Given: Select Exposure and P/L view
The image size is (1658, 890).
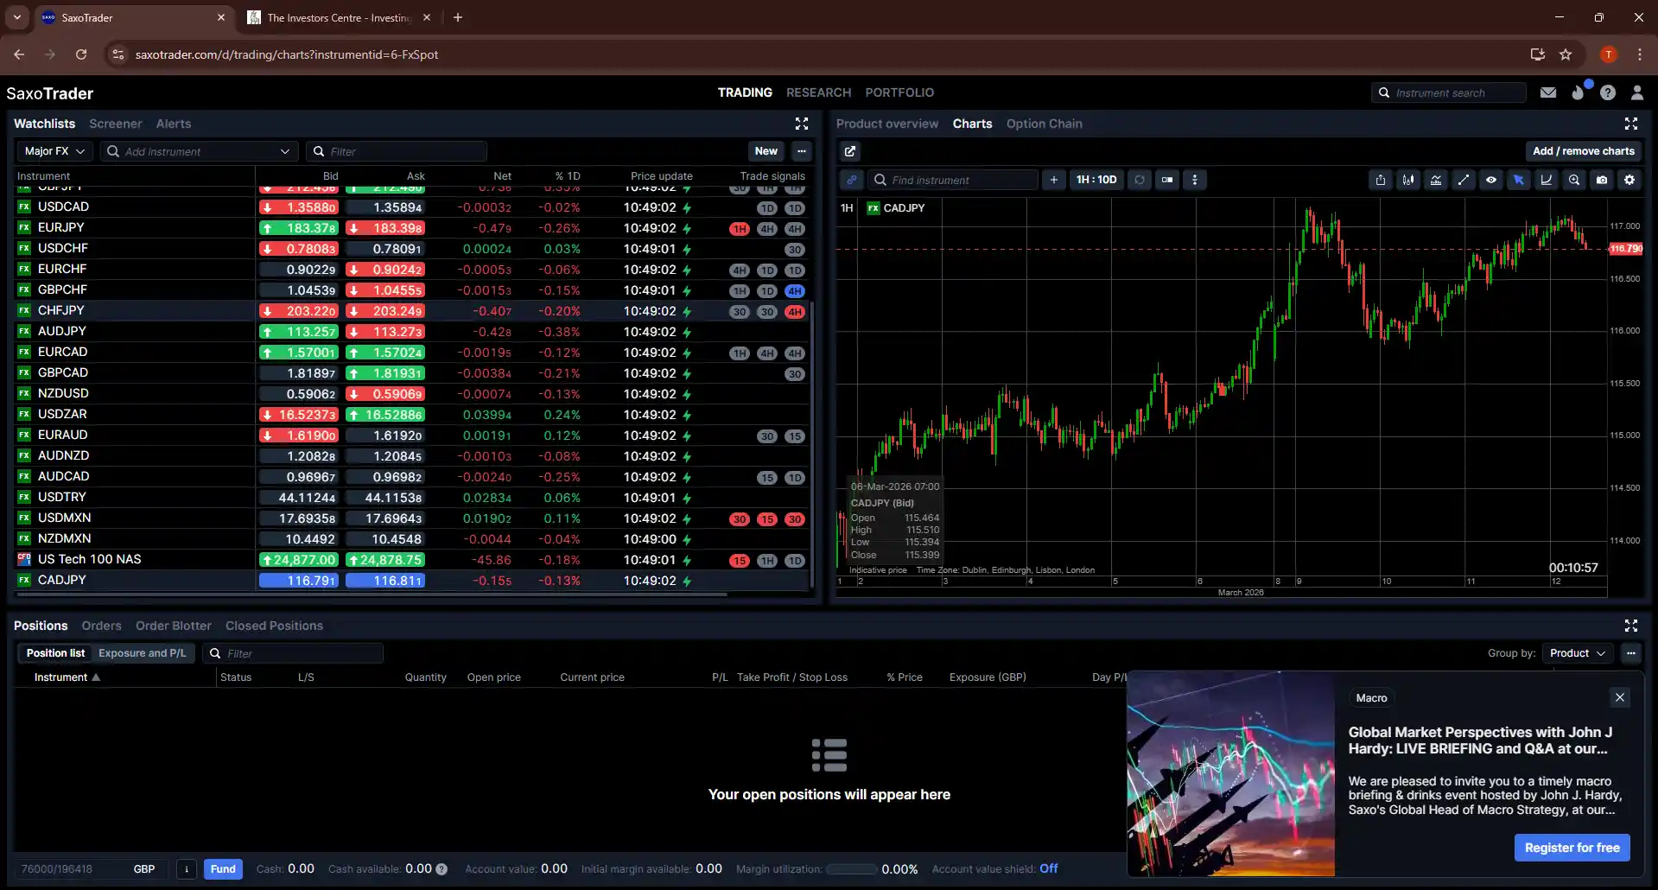Looking at the screenshot, I should coord(143,653).
